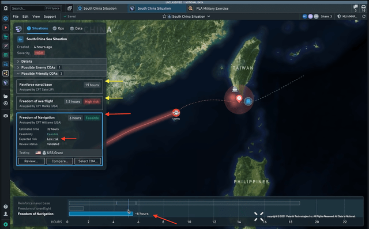Click the back arrow beside South China Sea Situation
The width and height of the screenshot is (369, 229).
(x=20, y=39)
